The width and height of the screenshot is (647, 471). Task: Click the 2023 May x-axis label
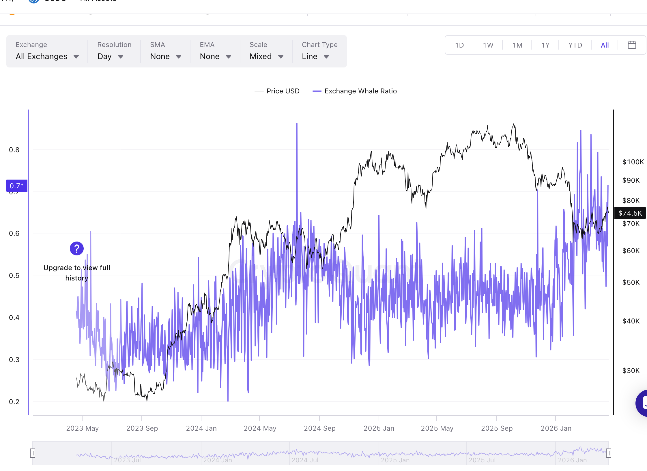click(82, 428)
